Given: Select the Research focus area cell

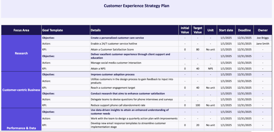Looking at the screenshot, I should 21,53.
